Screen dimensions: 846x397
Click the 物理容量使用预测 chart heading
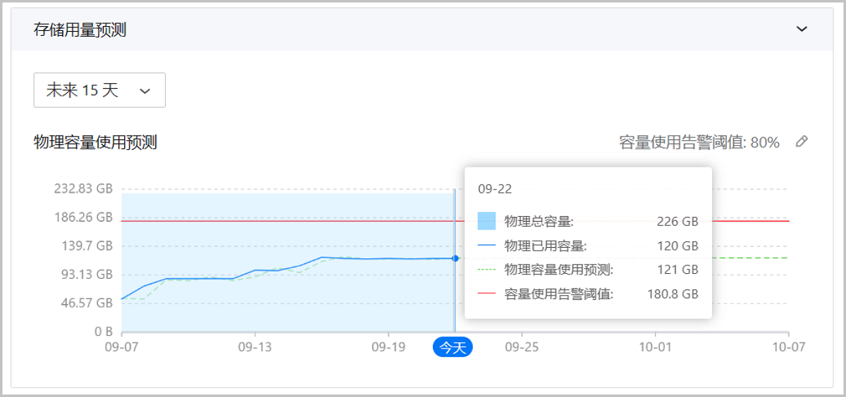[95, 142]
